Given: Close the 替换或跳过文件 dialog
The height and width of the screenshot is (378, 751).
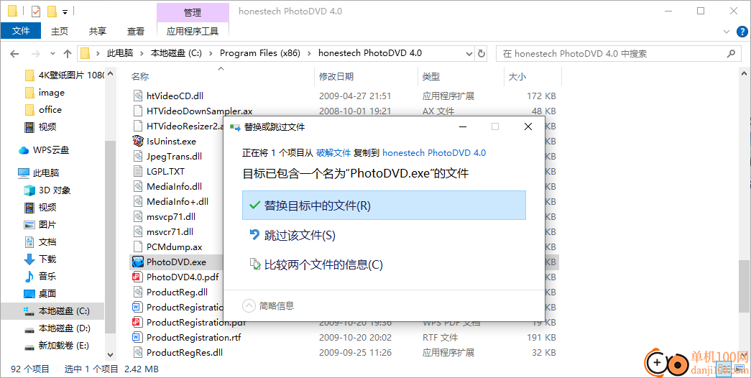Looking at the screenshot, I should coord(527,127).
